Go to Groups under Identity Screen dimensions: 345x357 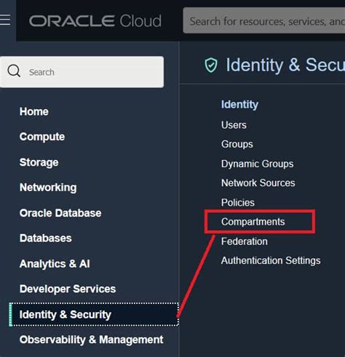tap(237, 144)
